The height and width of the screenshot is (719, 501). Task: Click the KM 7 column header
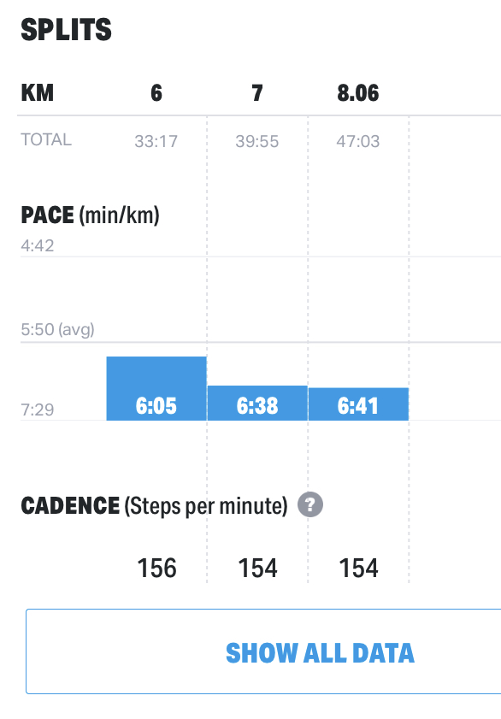point(257,93)
